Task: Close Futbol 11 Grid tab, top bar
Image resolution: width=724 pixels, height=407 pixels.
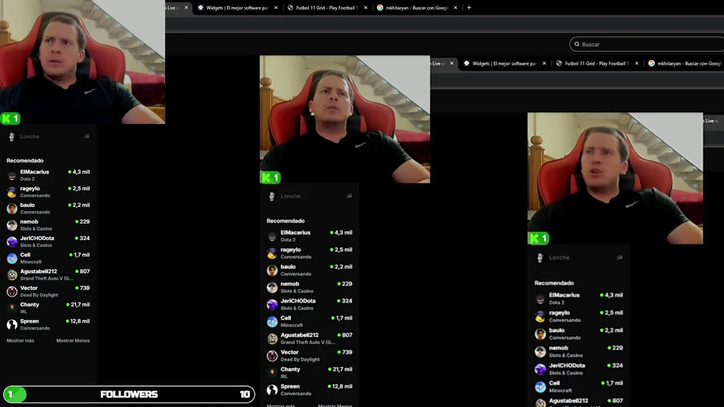Action: coord(366,8)
